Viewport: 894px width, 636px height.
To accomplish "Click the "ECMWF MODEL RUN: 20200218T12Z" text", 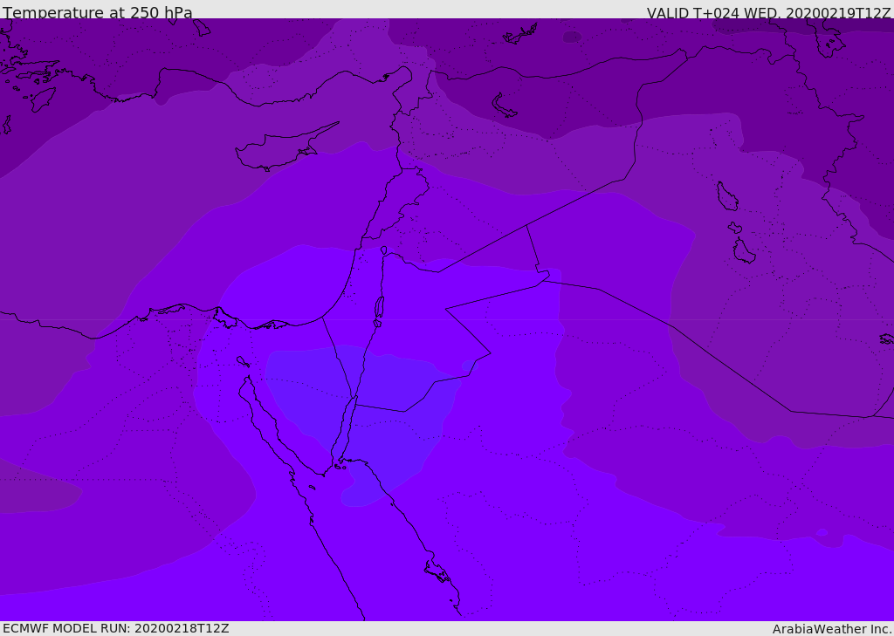I will 116,628.
